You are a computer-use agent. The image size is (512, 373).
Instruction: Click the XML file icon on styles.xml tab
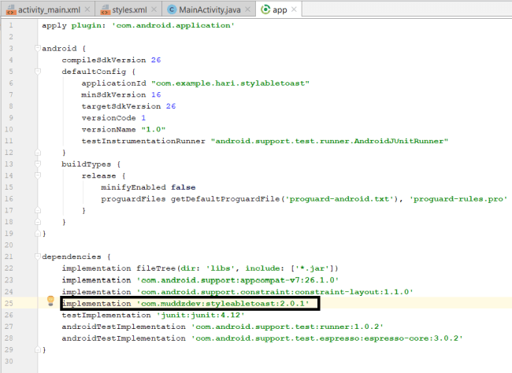point(105,9)
